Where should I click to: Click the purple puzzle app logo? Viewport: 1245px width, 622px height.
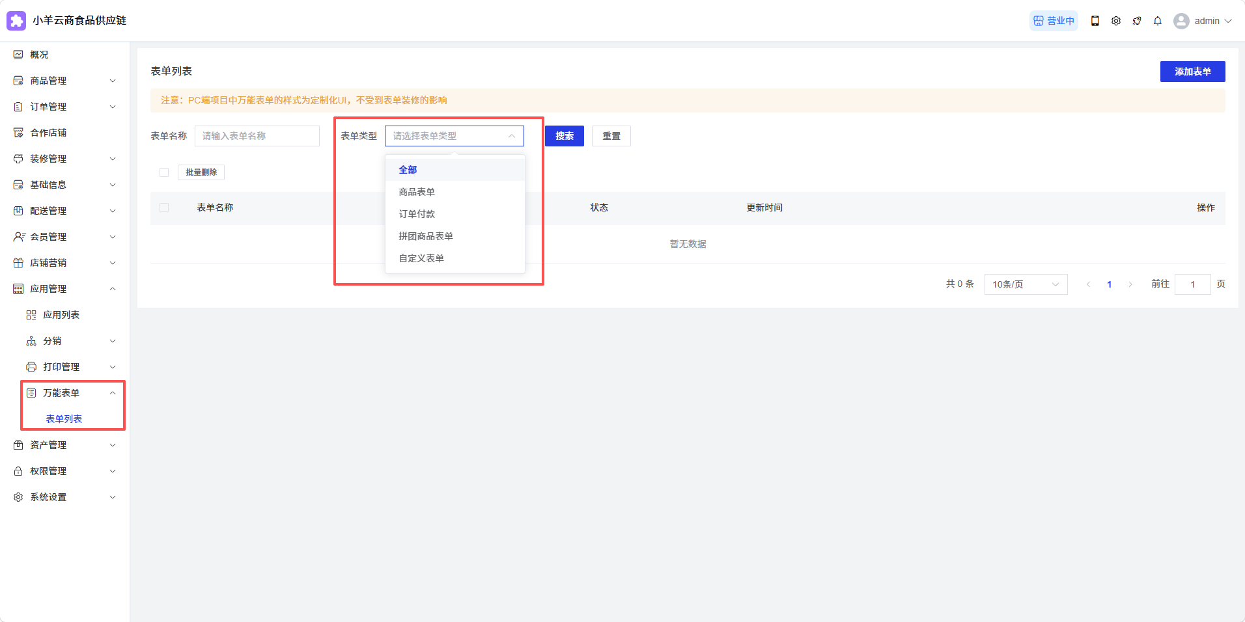click(16, 21)
